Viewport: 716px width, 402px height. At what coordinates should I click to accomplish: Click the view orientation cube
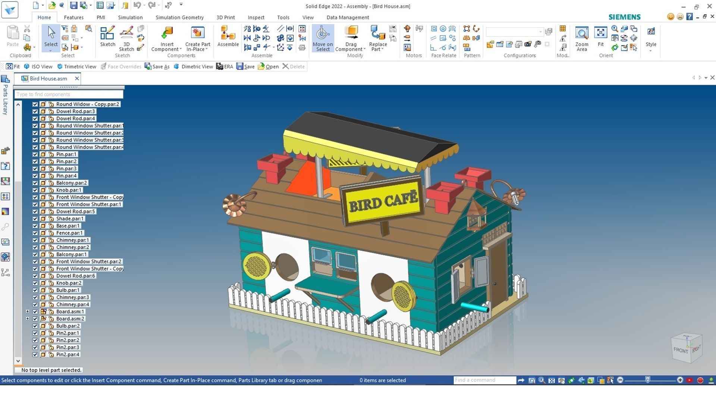[x=686, y=348]
